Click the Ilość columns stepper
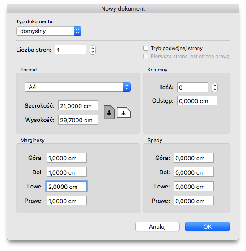 tap(215, 88)
